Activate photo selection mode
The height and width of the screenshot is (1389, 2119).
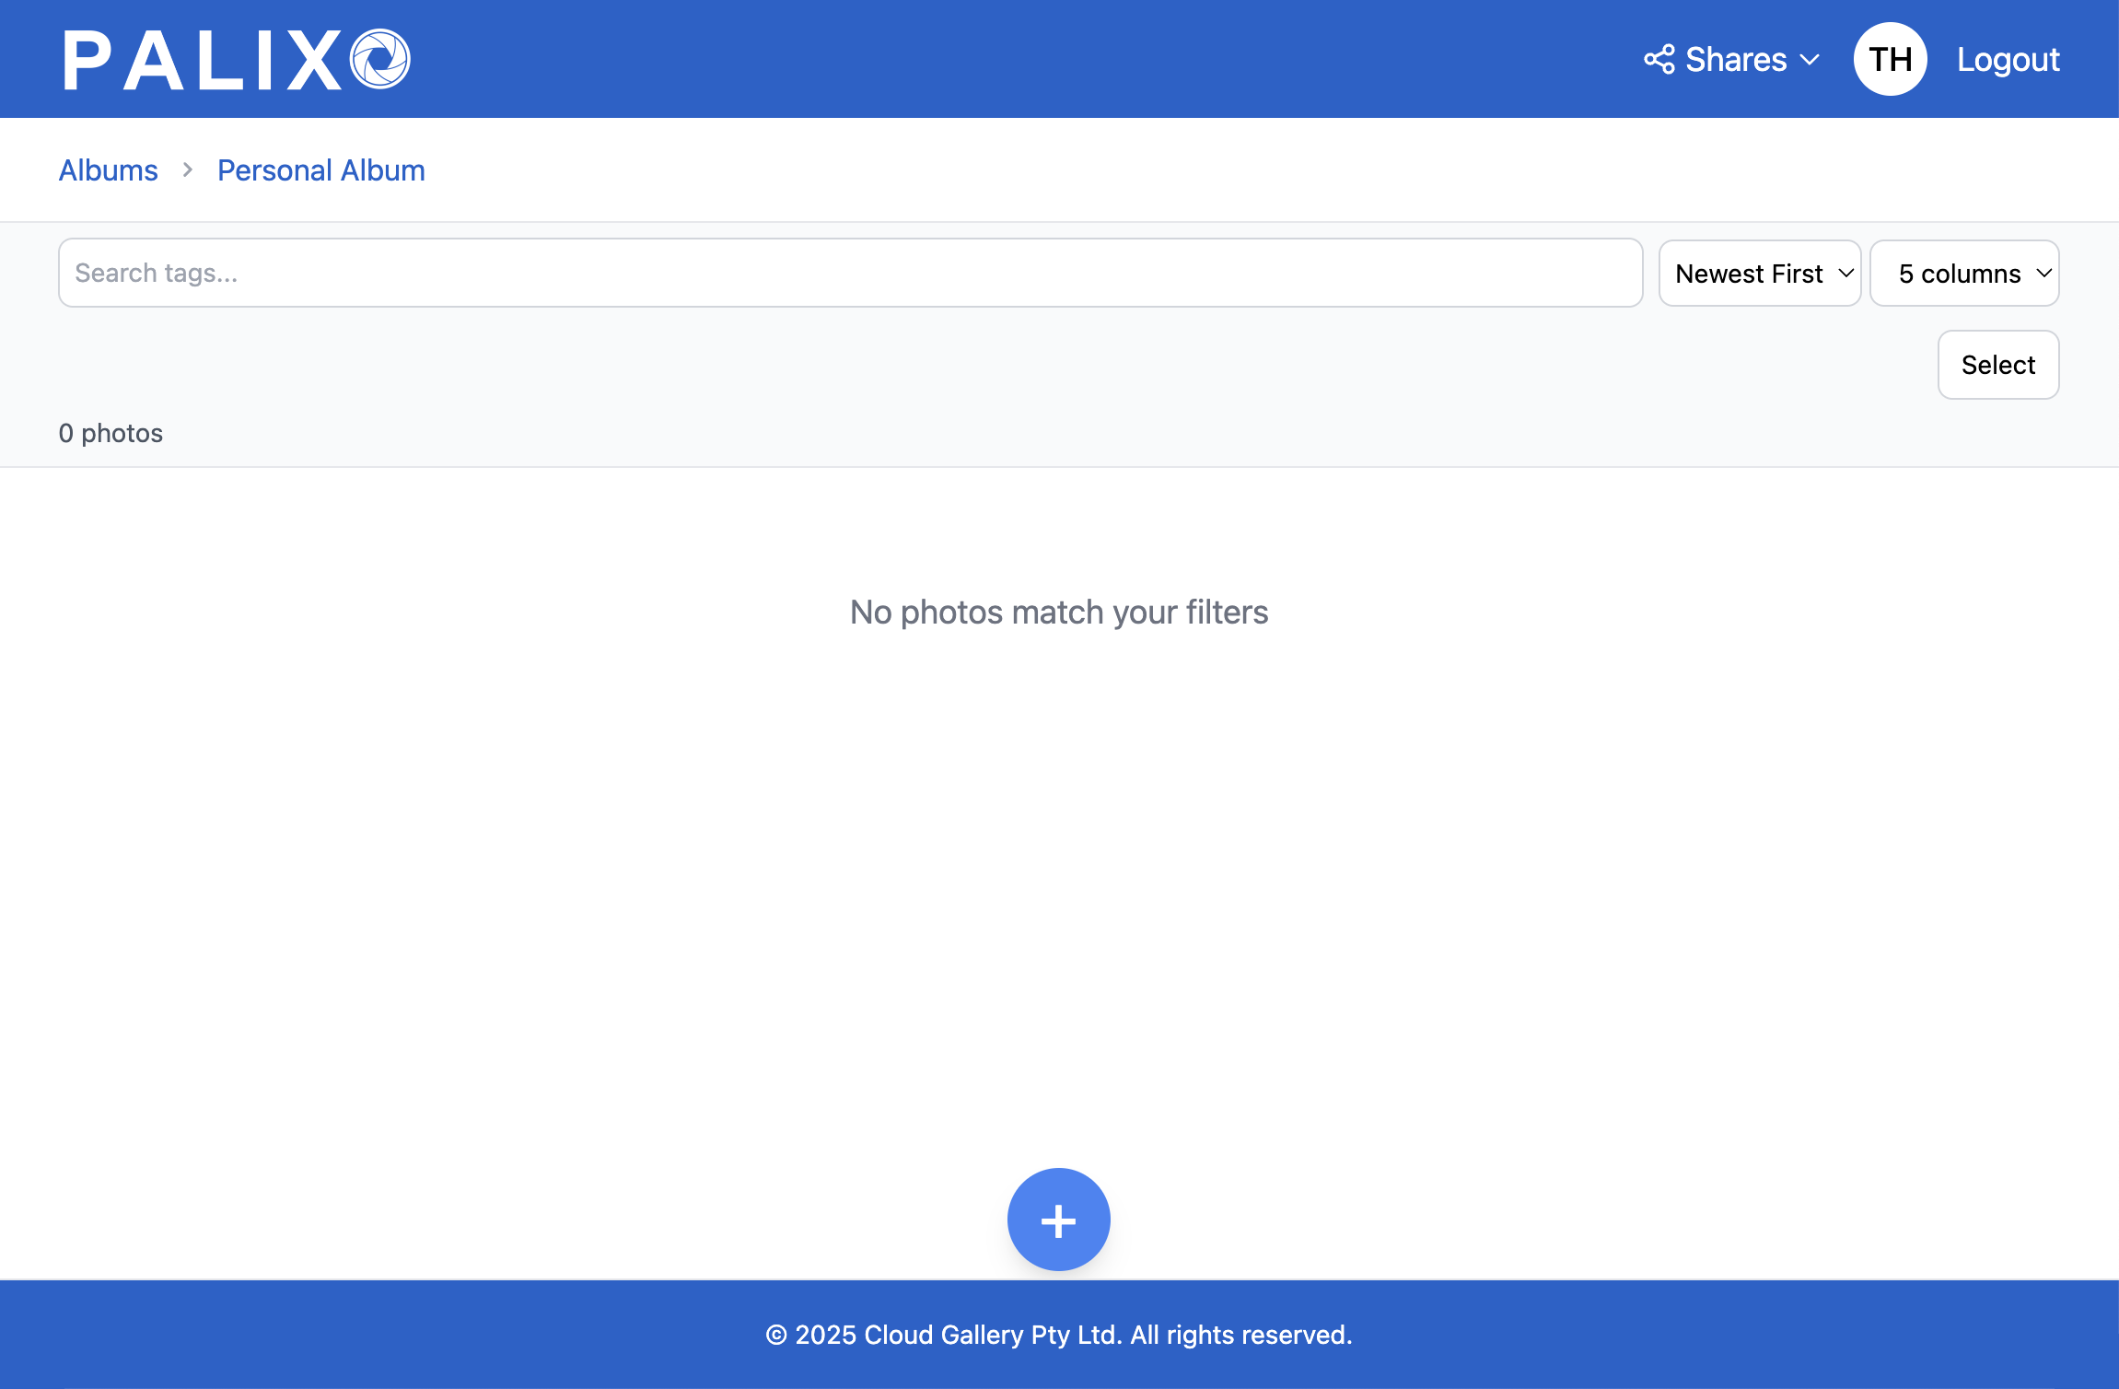pos(1997,365)
